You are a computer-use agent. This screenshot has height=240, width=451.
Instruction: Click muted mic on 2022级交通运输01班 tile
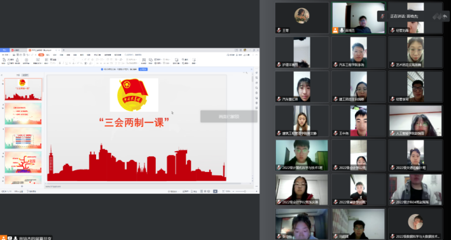pyautogui.click(x=392, y=168)
